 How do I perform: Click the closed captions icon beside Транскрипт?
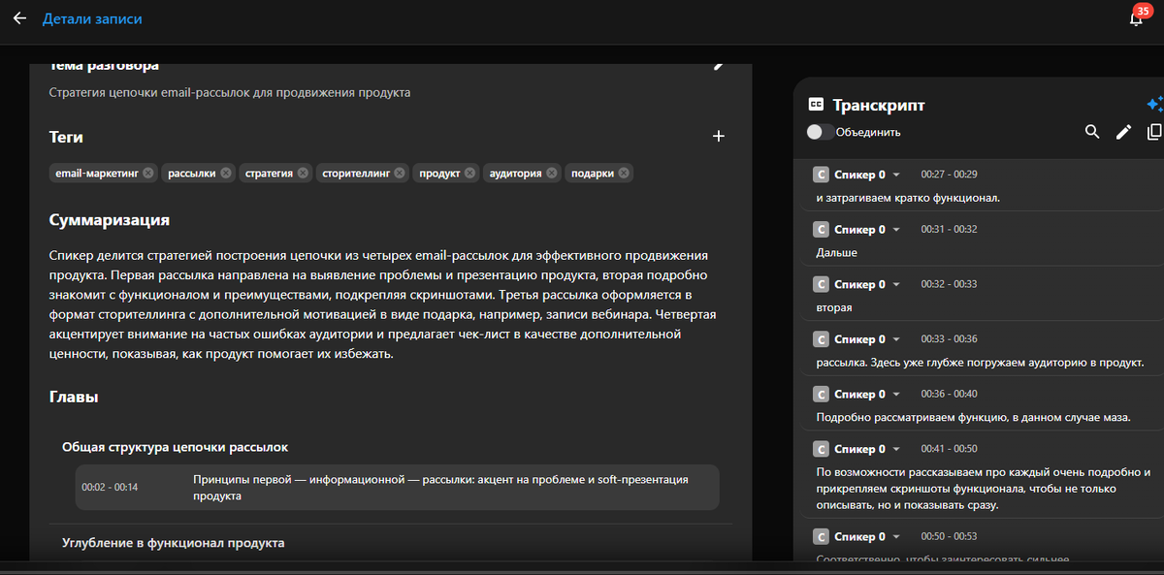pyautogui.click(x=817, y=105)
